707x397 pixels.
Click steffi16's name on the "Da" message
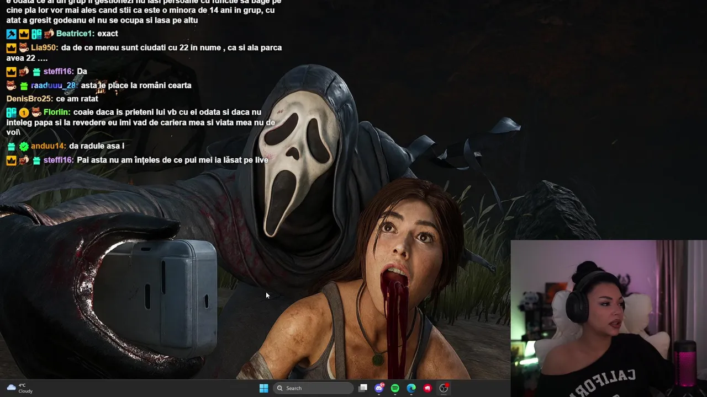pyautogui.click(x=59, y=72)
